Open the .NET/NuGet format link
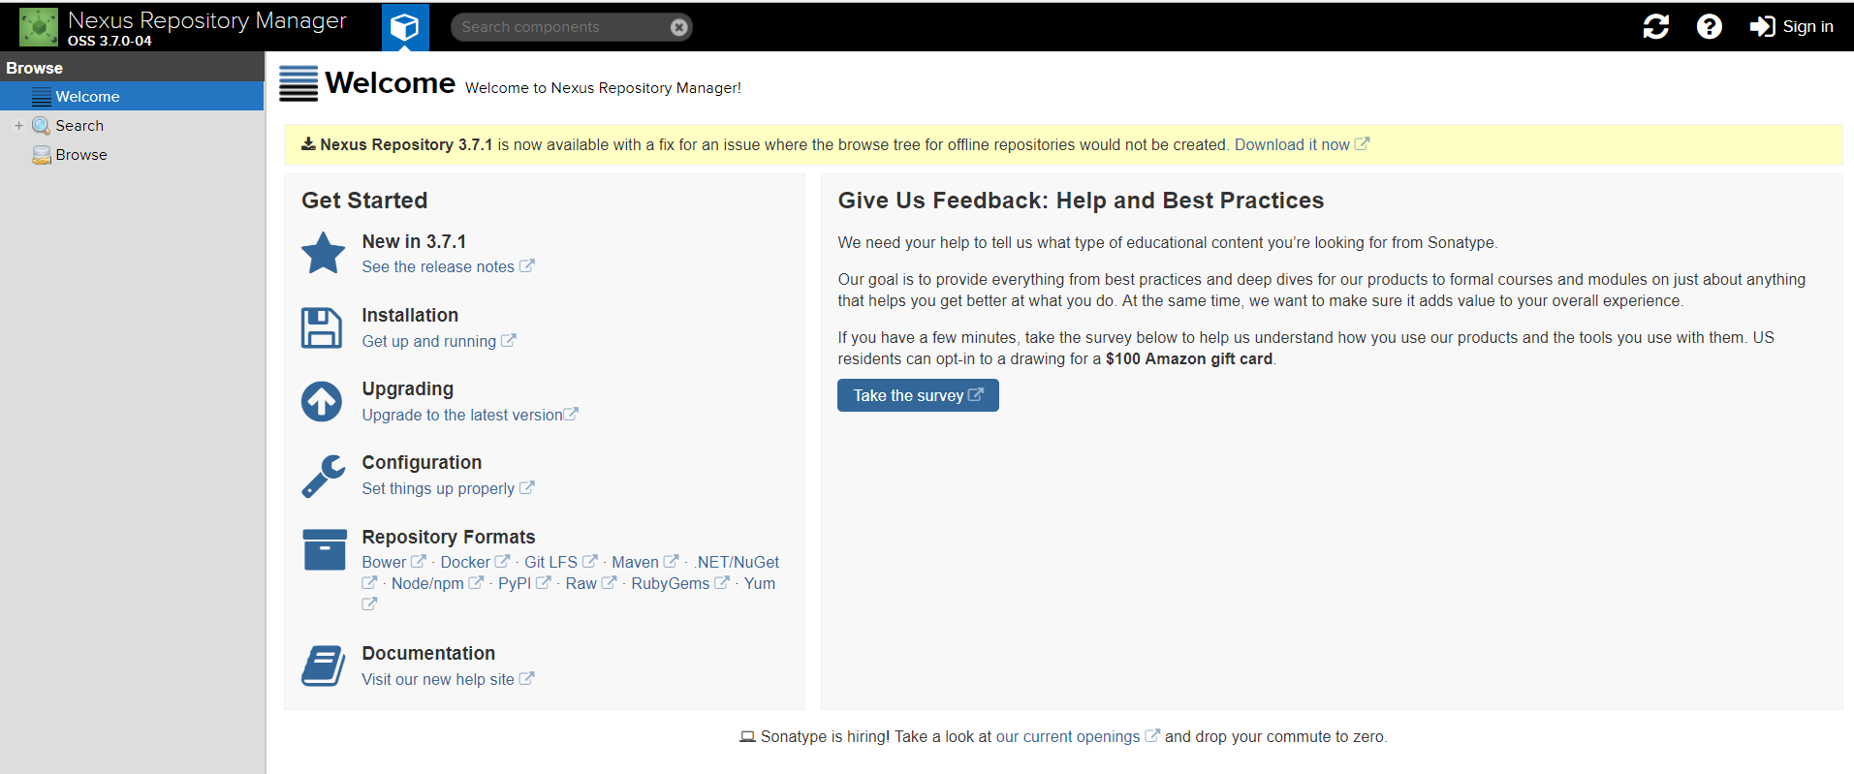Screen dimensions: 1854x774 [737, 563]
